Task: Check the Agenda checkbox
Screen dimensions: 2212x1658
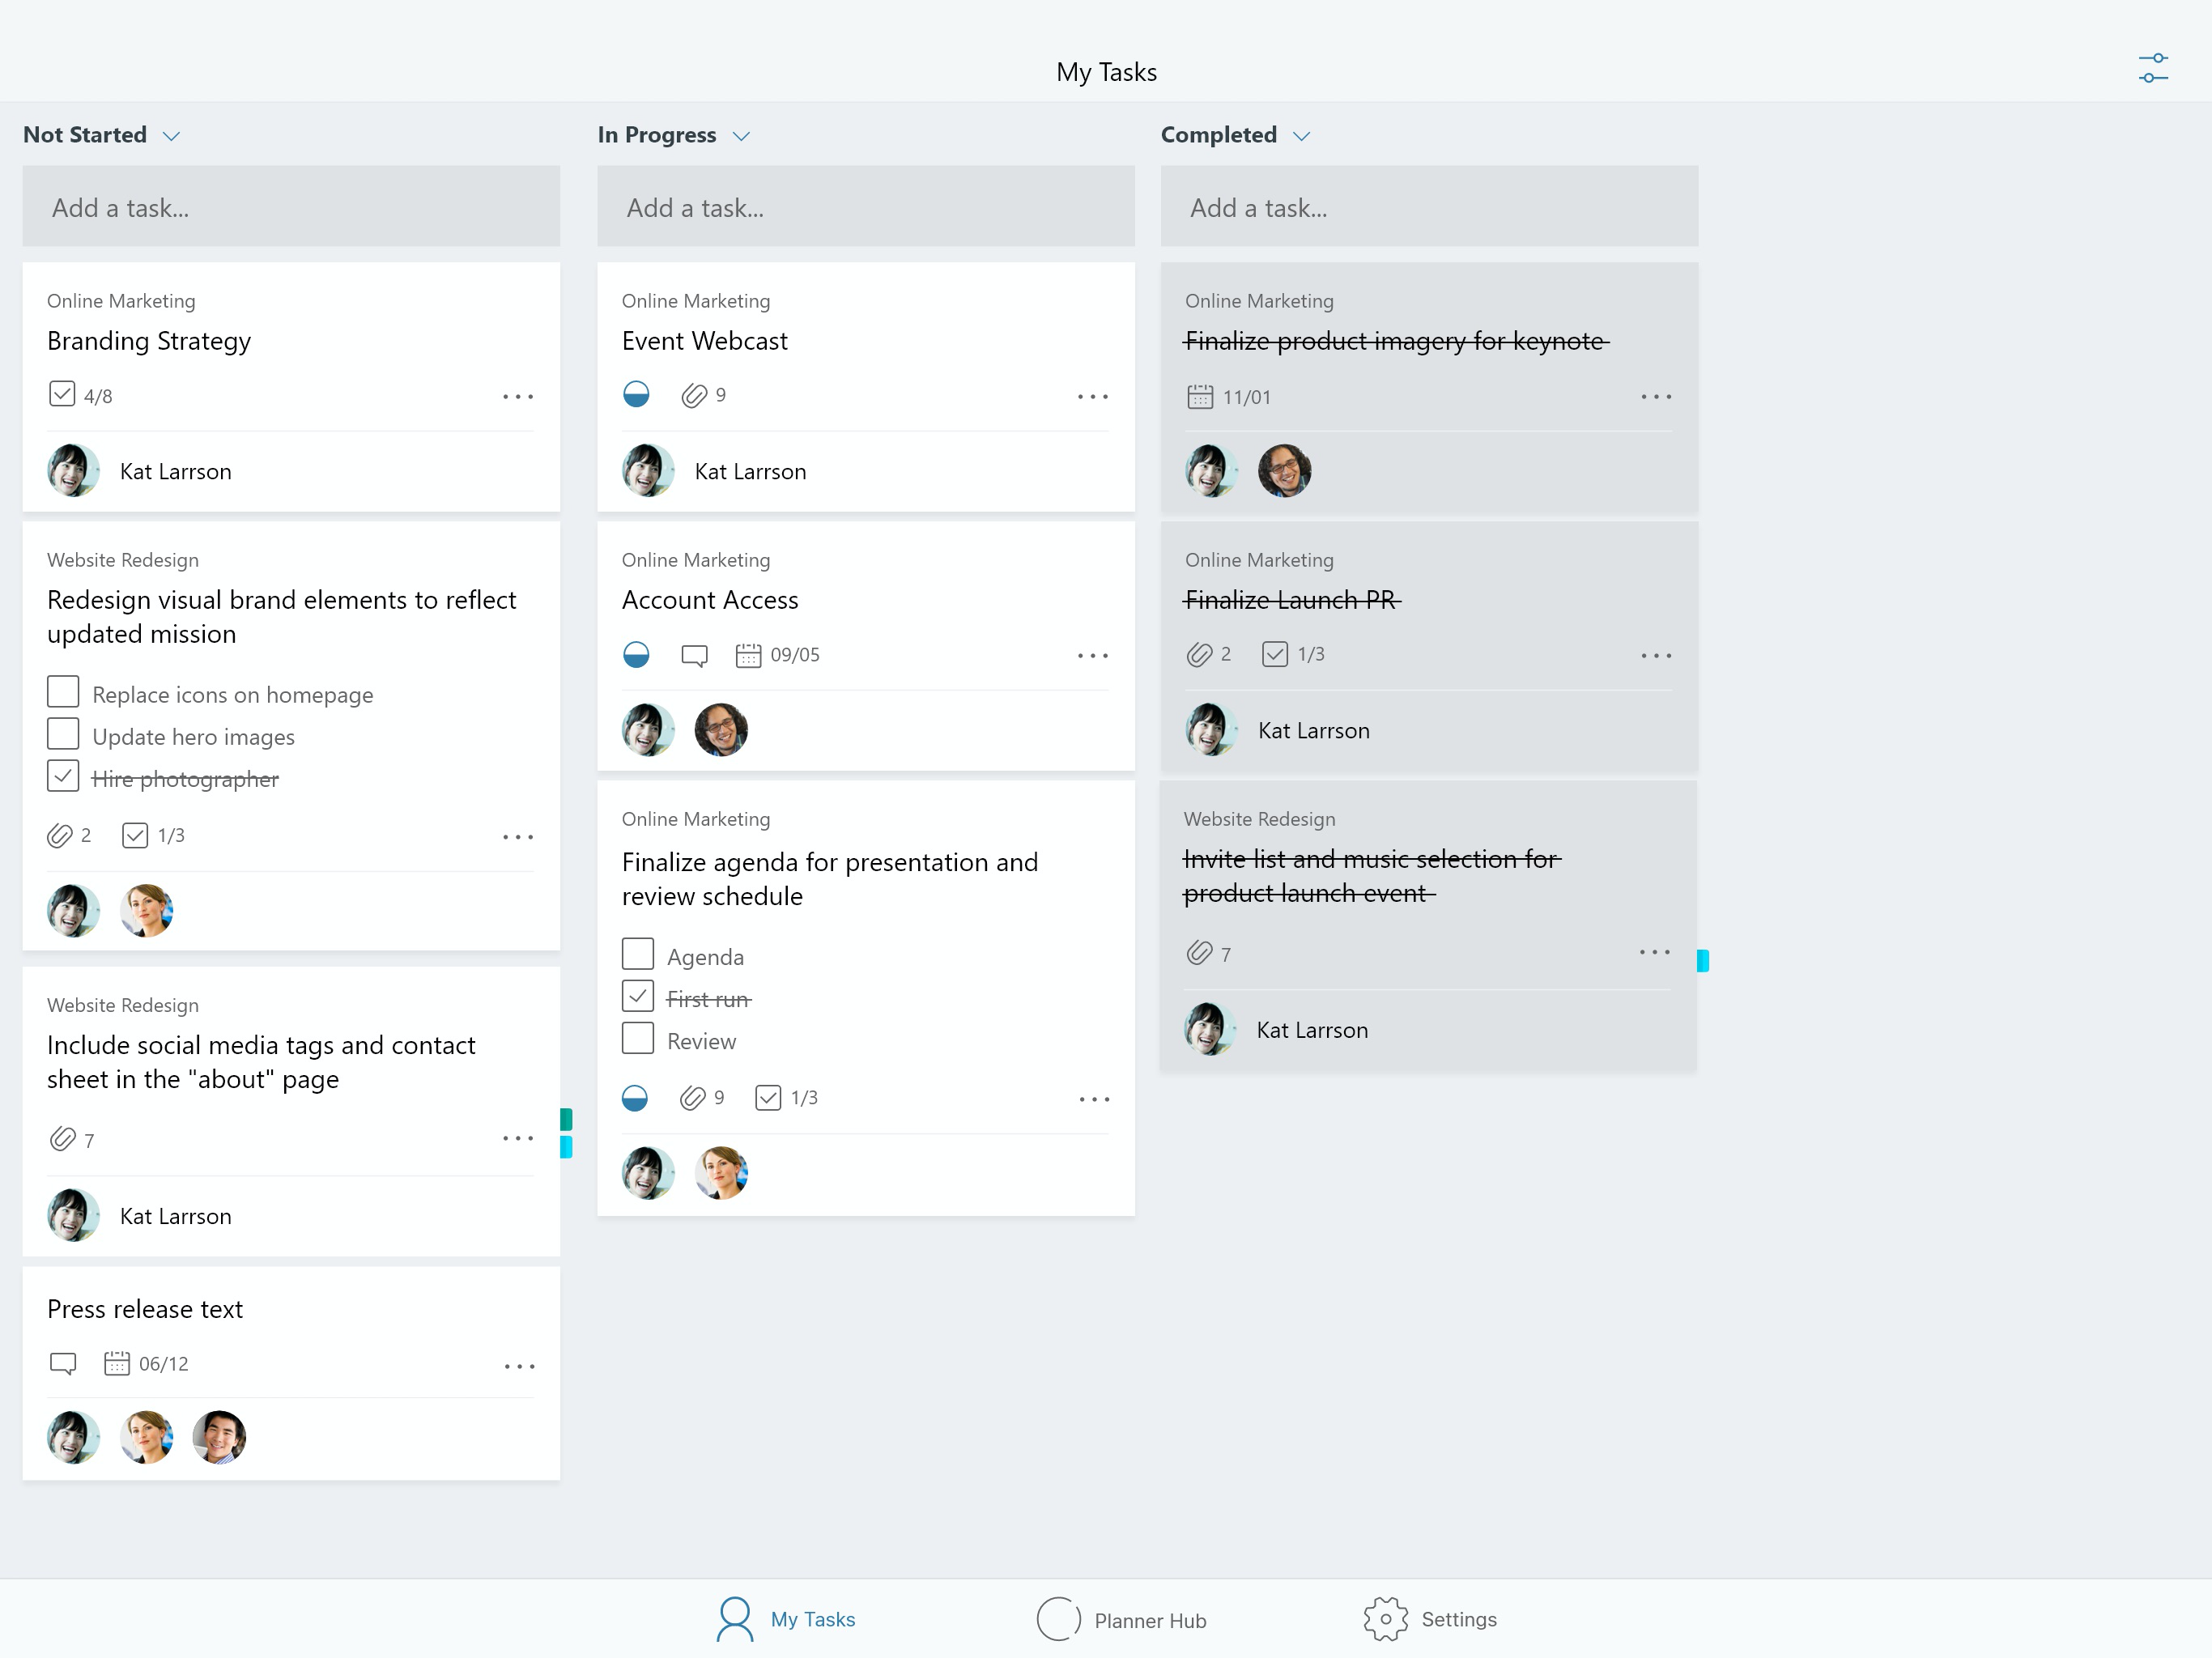Action: 638,954
